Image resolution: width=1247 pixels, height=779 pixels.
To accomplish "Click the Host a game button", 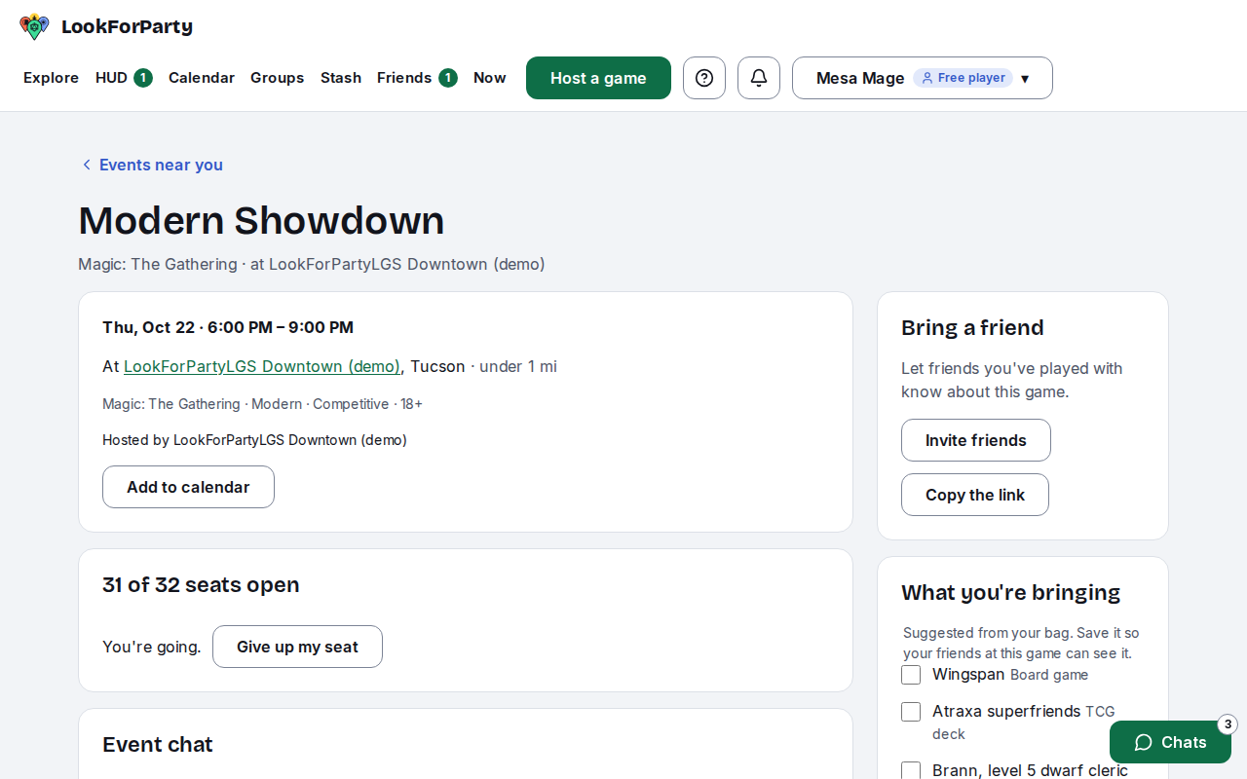I will [598, 78].
